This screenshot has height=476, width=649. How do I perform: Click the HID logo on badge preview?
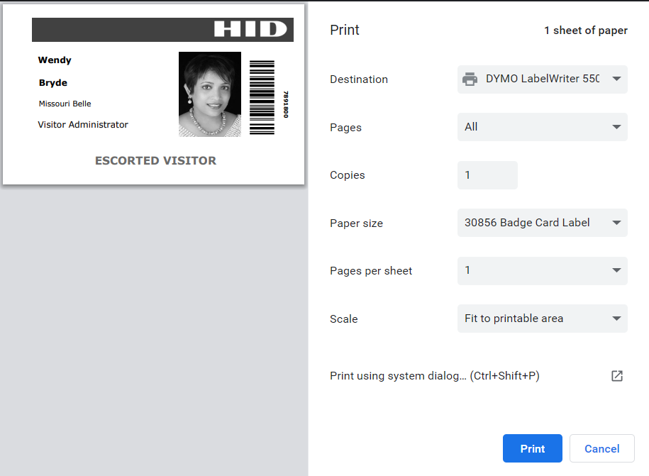click(250, 29)
